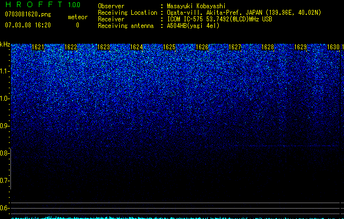
Task: Click the 'Receiver' field label
Action: coord(111,19)
